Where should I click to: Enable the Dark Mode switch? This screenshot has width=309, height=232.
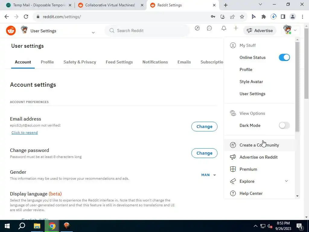coord(284,125)
